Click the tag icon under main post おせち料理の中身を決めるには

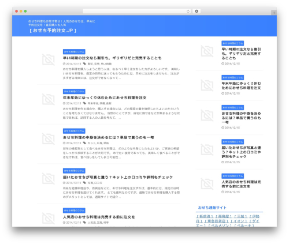pos(84,143)
